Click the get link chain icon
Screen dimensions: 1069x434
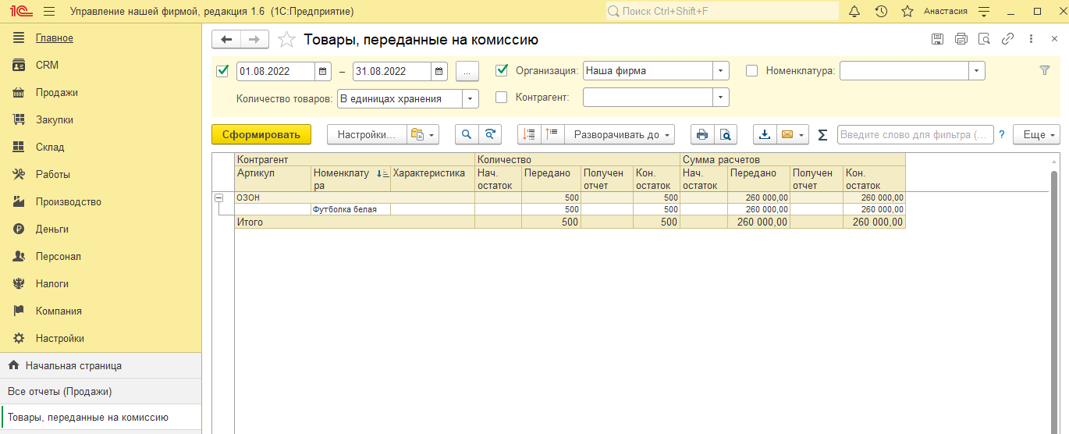click(1007, 39)
